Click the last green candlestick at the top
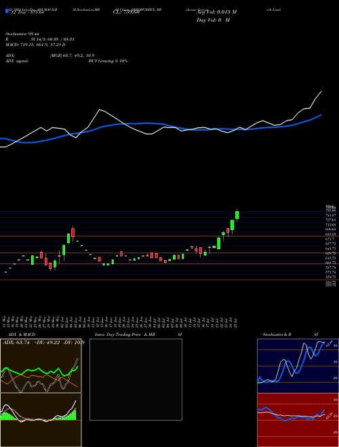 click(x=237, y=215)
